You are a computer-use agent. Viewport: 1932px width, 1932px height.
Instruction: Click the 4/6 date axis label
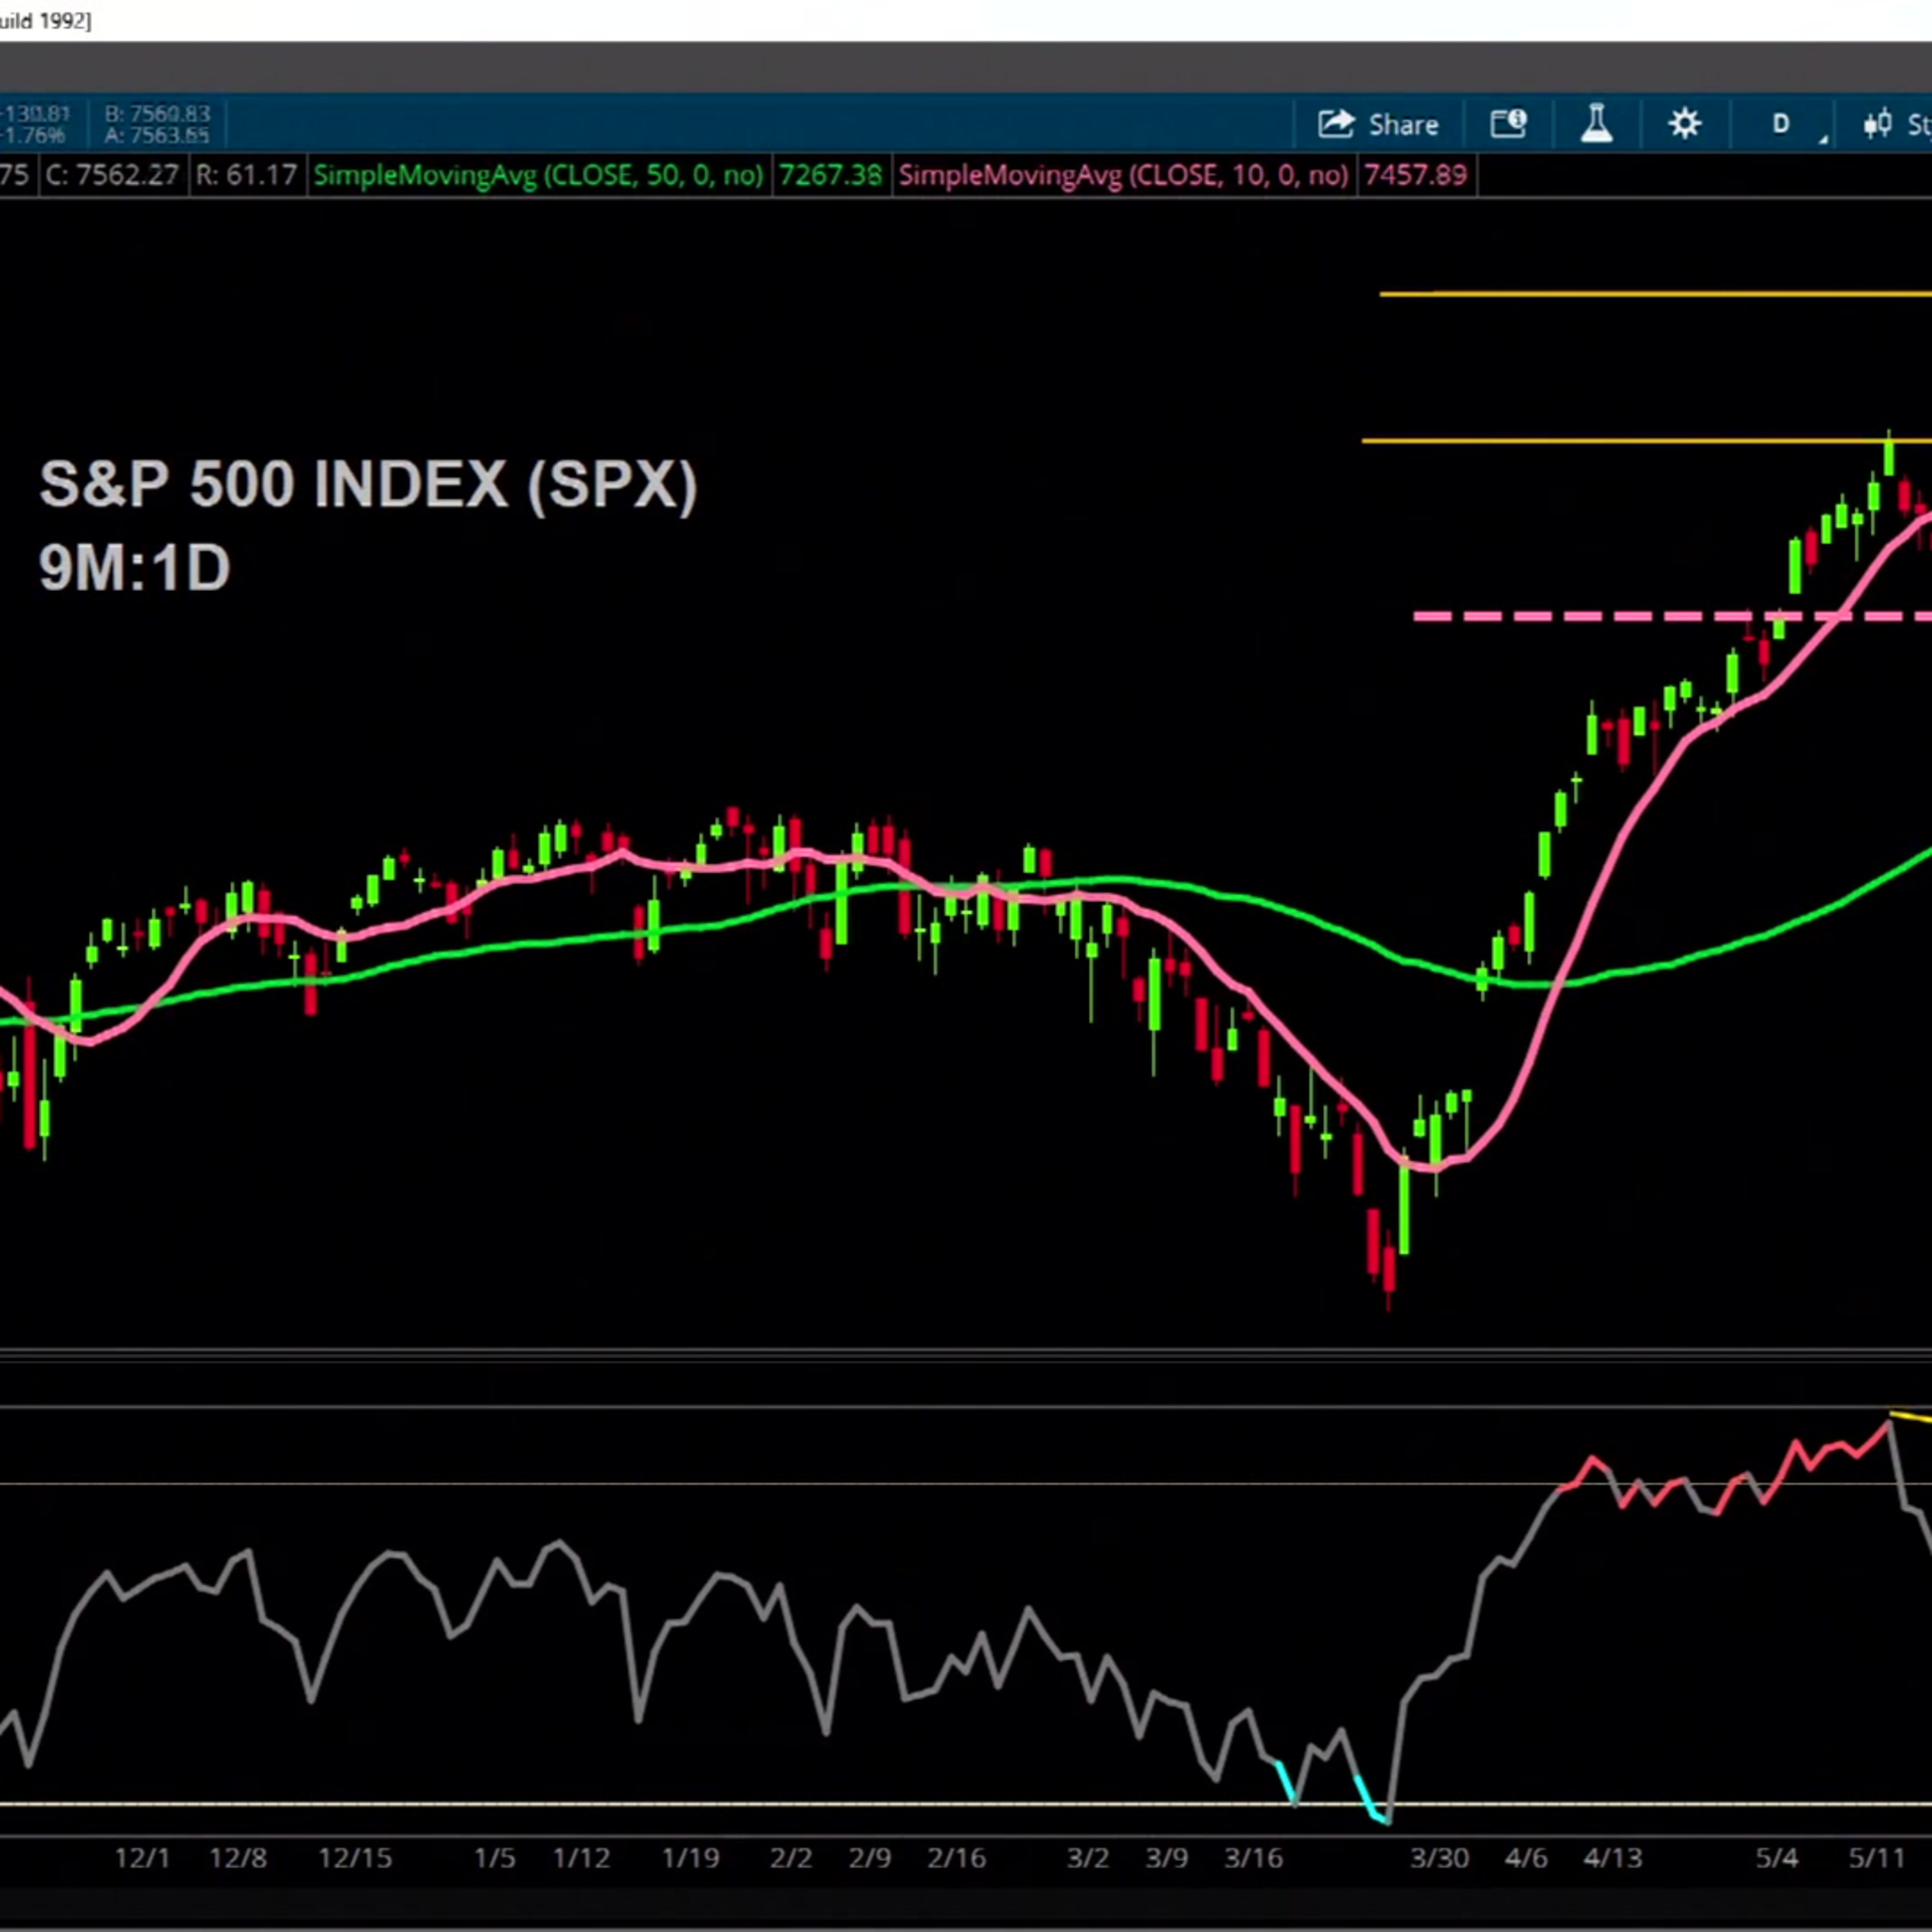[x=1526, y=1858]
